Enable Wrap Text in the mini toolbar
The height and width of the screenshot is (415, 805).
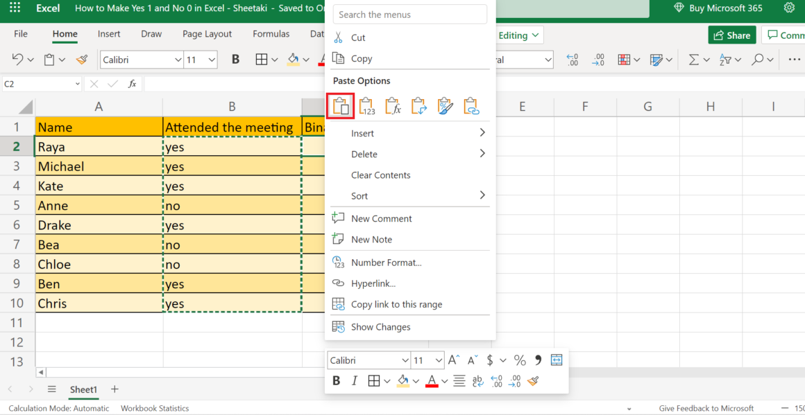[477, 380]
